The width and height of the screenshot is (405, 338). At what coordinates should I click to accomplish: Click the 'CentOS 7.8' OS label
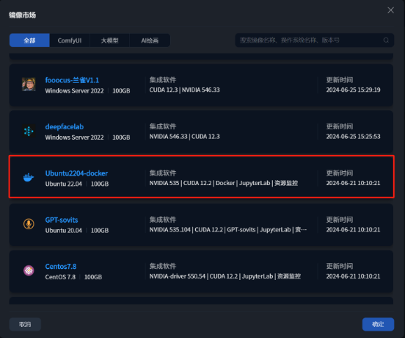(x=60, y=277)
